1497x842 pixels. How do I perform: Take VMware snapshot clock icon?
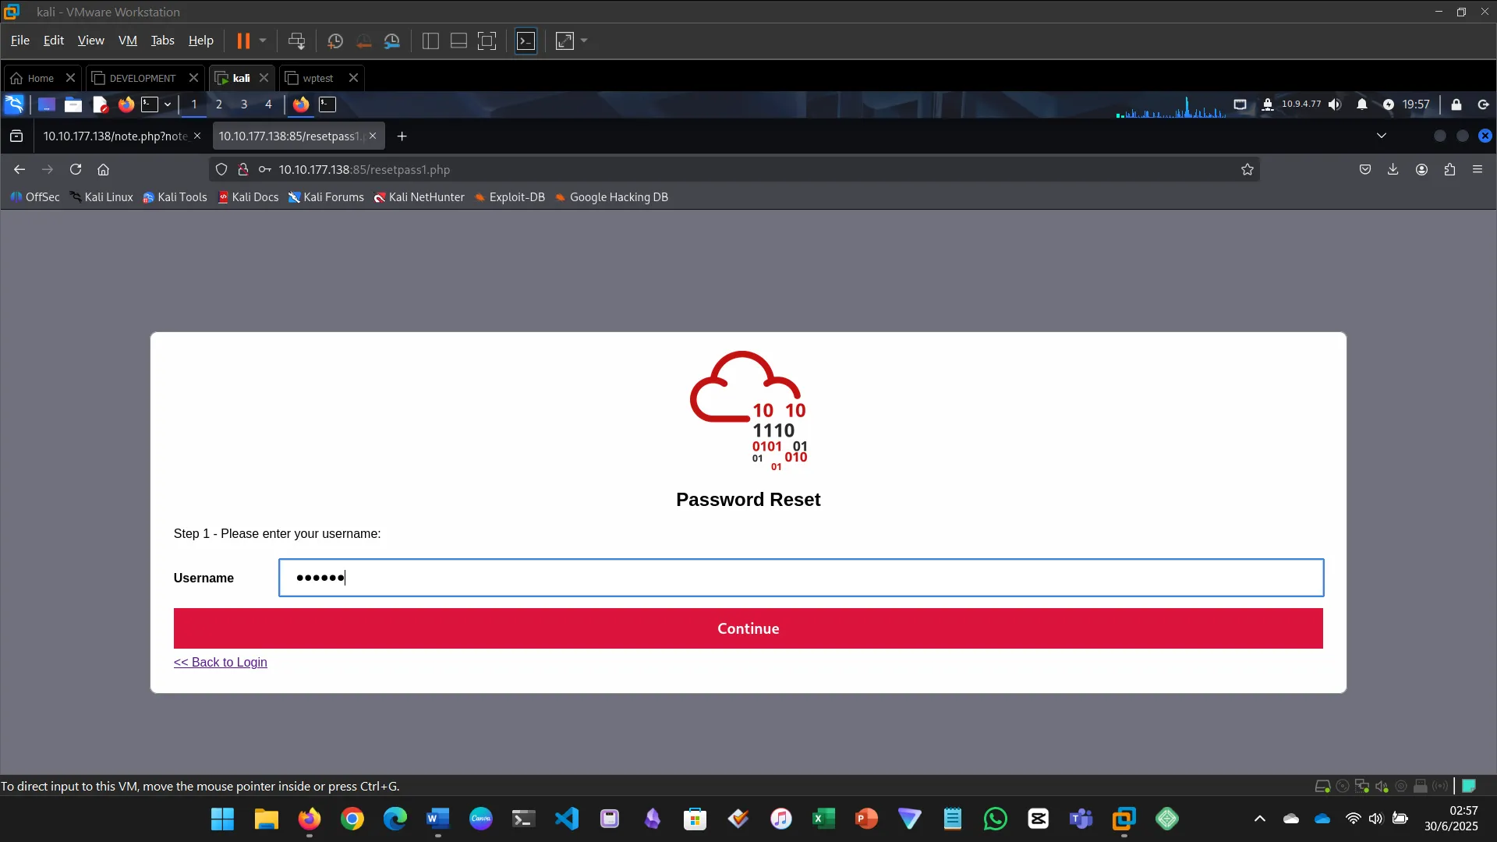[335, 41]
